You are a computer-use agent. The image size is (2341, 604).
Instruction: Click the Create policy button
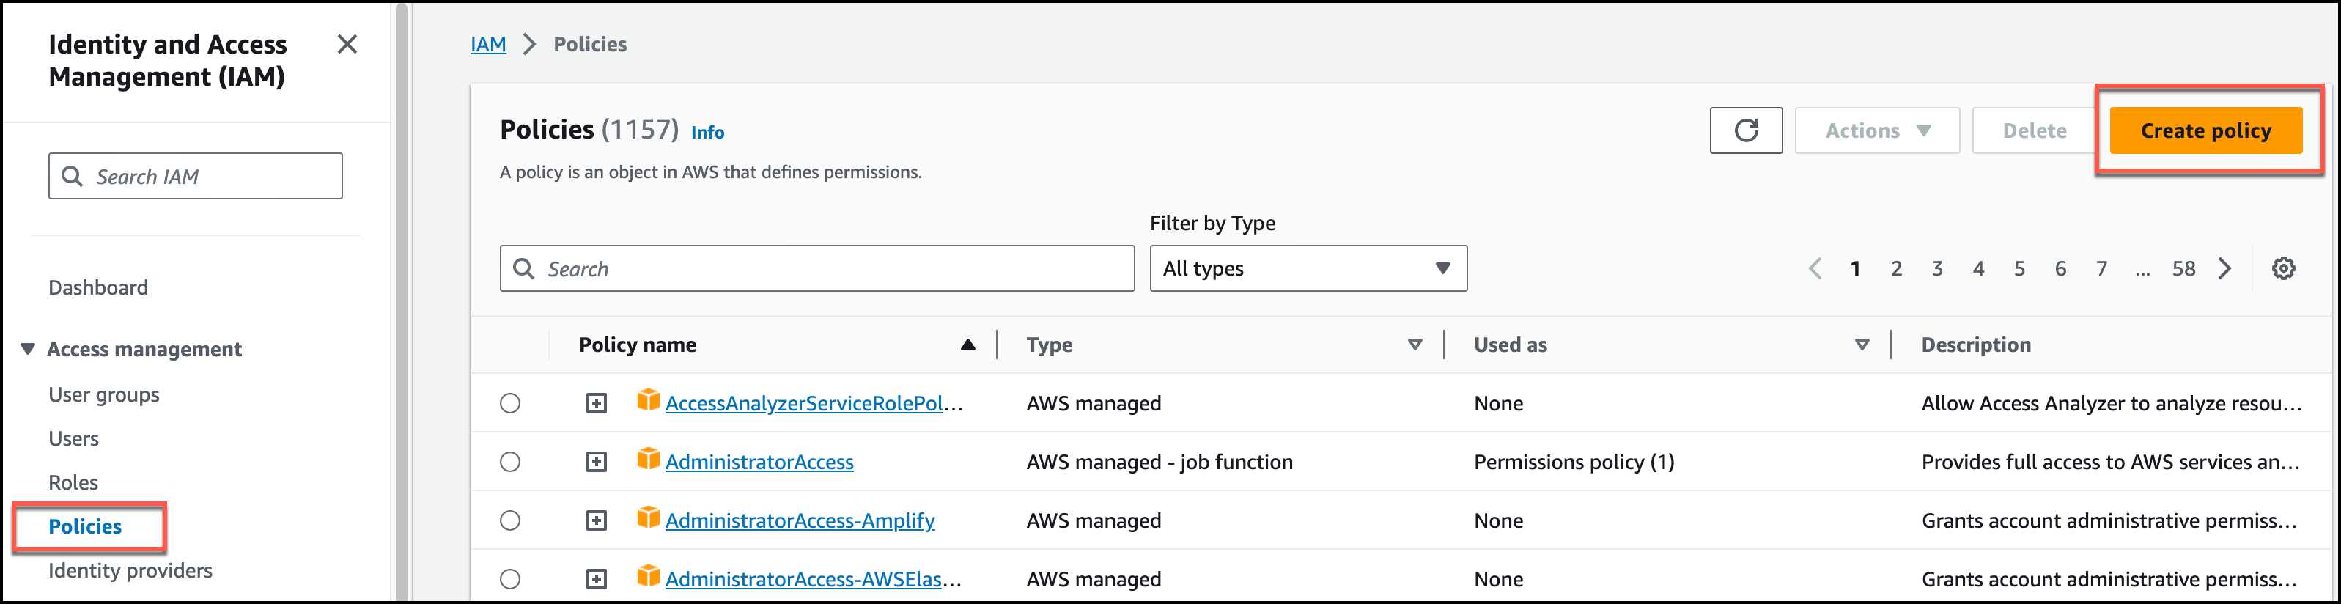2205,130
